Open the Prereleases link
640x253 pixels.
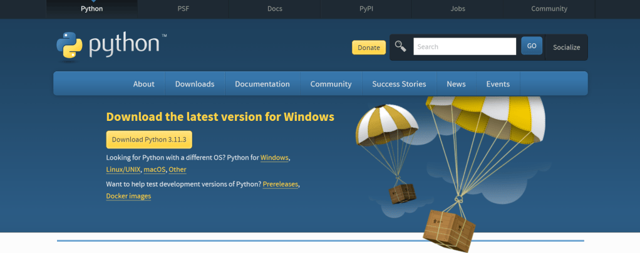pyautogui.click(x=281, y=184)
